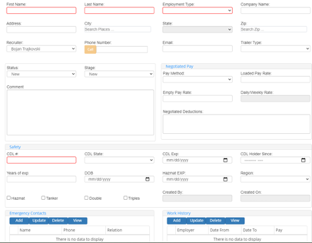Open the DOB calendar picker icon
Image resolution: width=312 pixels, height=243 pixels.
click(x=147, y=179)
